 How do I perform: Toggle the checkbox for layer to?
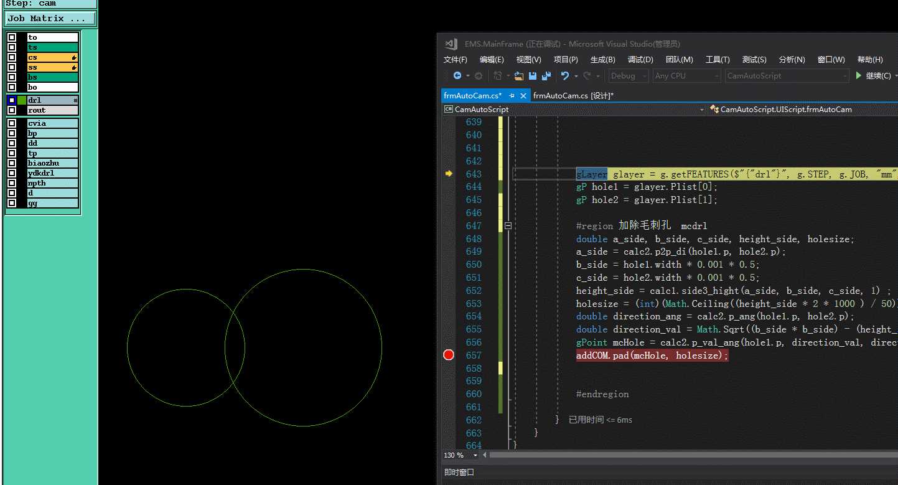(12, 37)
